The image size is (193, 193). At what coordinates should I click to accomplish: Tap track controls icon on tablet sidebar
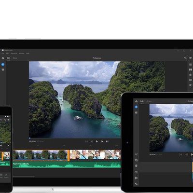(x=136, y=178)
